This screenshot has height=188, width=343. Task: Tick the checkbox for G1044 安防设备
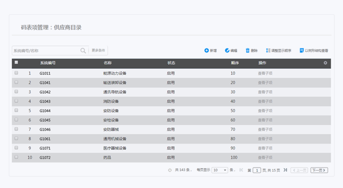tap(16, 111)
